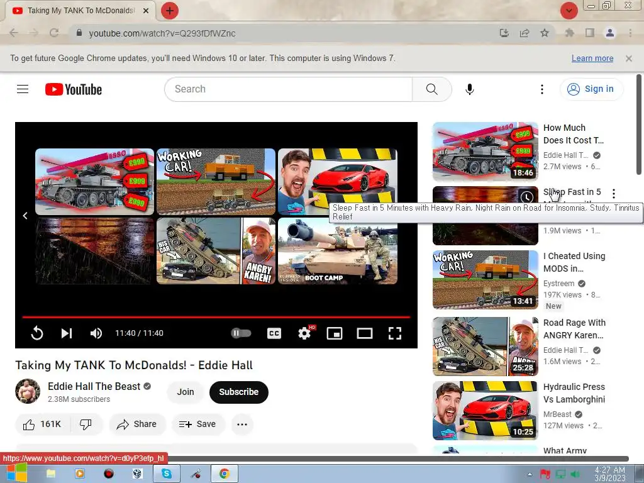The height and width of the screenshot is (483, 644).
Task: Show hidden system tray icons
Action: point(530,474)
